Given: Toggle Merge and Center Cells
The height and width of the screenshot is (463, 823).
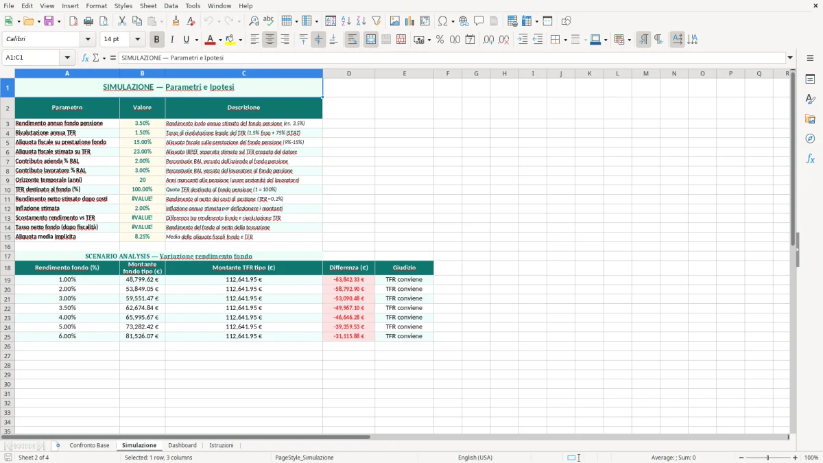Looking at the screenshot, I should 371,40.
